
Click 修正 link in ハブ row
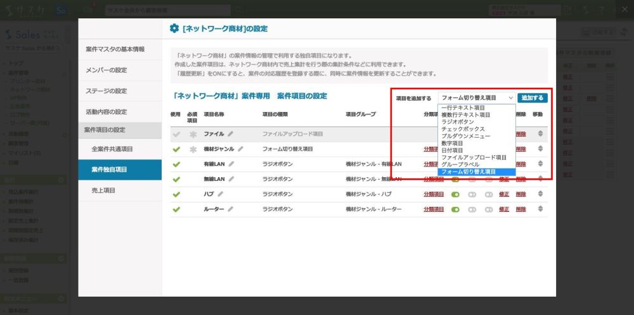[x=504, y=194]
